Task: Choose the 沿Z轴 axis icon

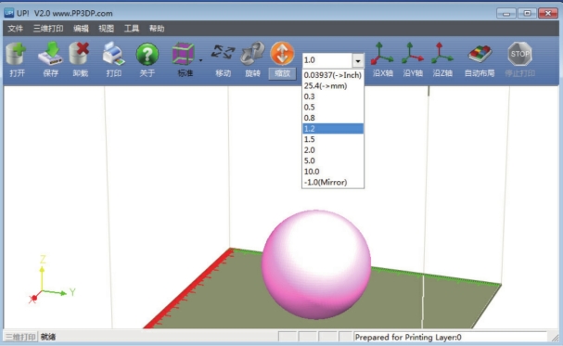Action: [442, 54]
